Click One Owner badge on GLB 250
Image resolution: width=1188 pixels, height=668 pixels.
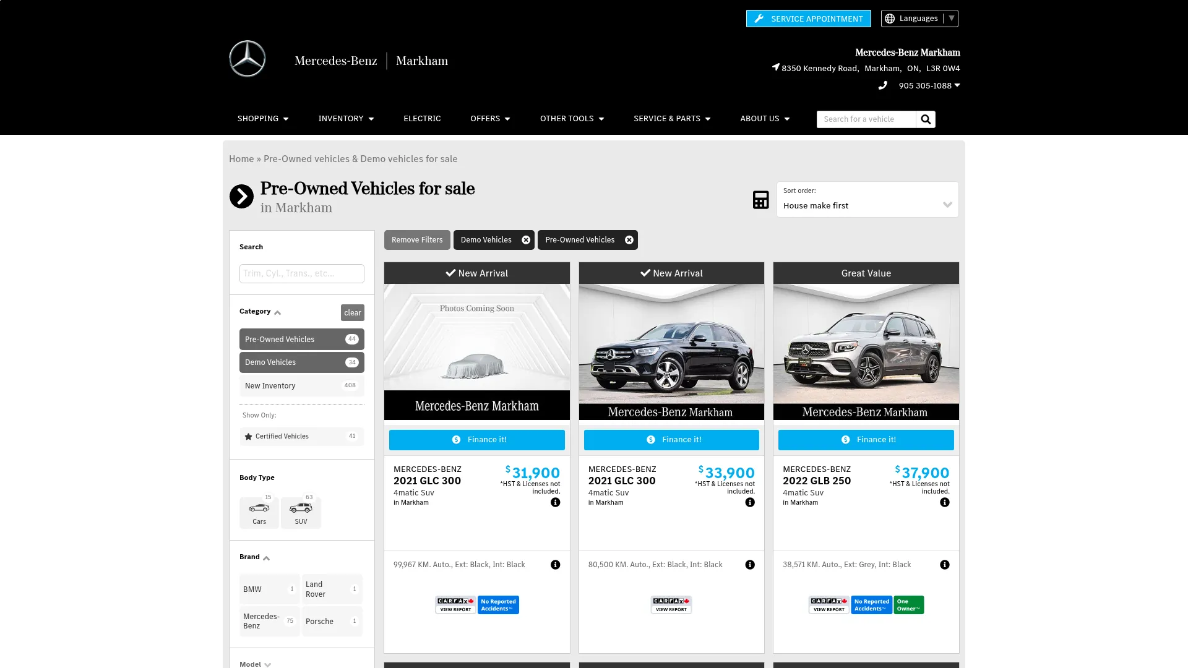coord(909,605)
